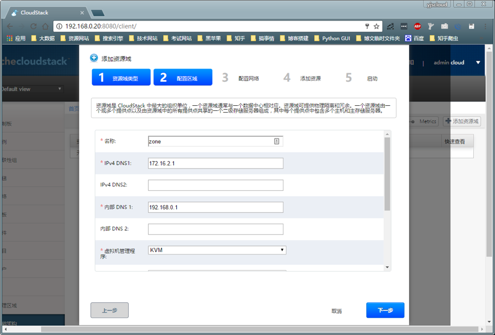Click 取消 to cancel the wizard
Screen dimensions: 495x335
coord(336,311)
